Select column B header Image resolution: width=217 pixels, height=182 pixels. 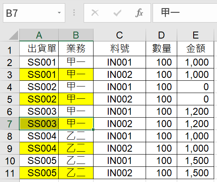coord(76,35)
